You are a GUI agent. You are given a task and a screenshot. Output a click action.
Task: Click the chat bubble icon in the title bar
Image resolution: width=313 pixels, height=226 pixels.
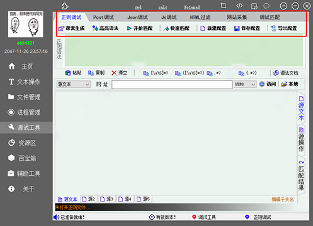266,6
